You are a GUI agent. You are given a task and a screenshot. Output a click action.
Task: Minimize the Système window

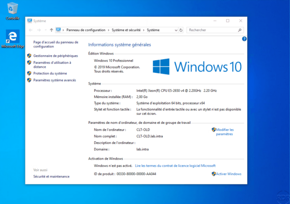(215, 21)
